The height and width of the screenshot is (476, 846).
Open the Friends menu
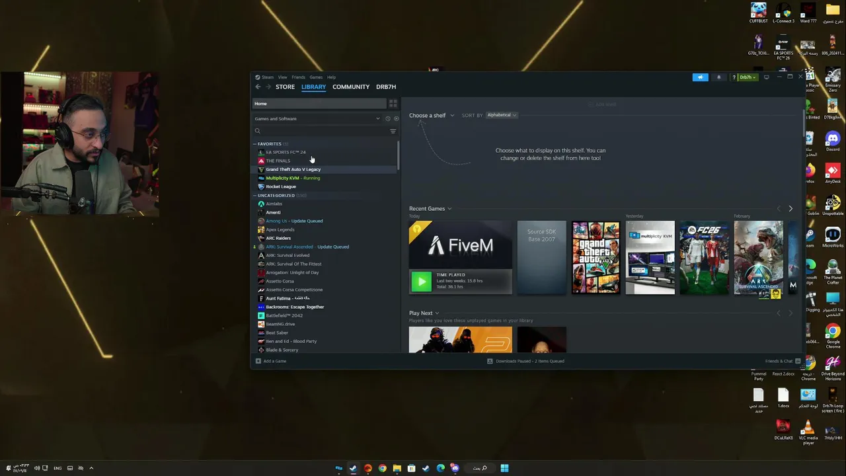pyautogui.click(x=298, y=77)
